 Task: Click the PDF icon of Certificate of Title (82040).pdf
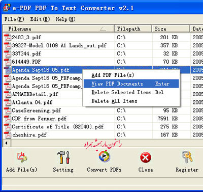click(x=8, y=127)
